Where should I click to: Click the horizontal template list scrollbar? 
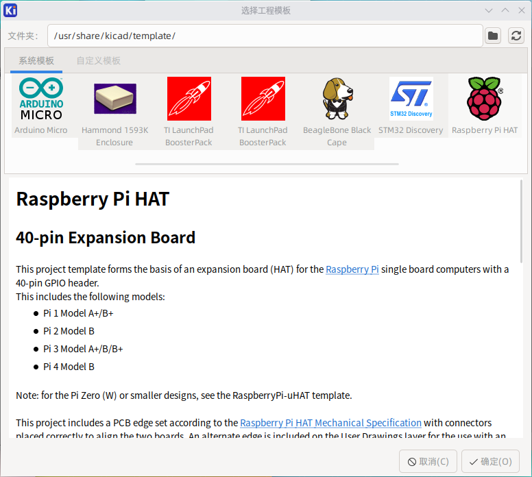coord(267,164)
